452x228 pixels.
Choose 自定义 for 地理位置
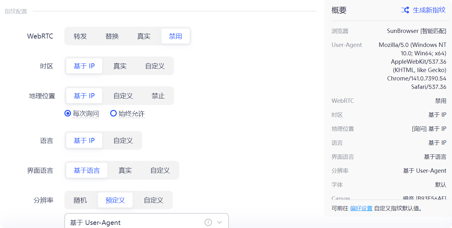point(123,96)
